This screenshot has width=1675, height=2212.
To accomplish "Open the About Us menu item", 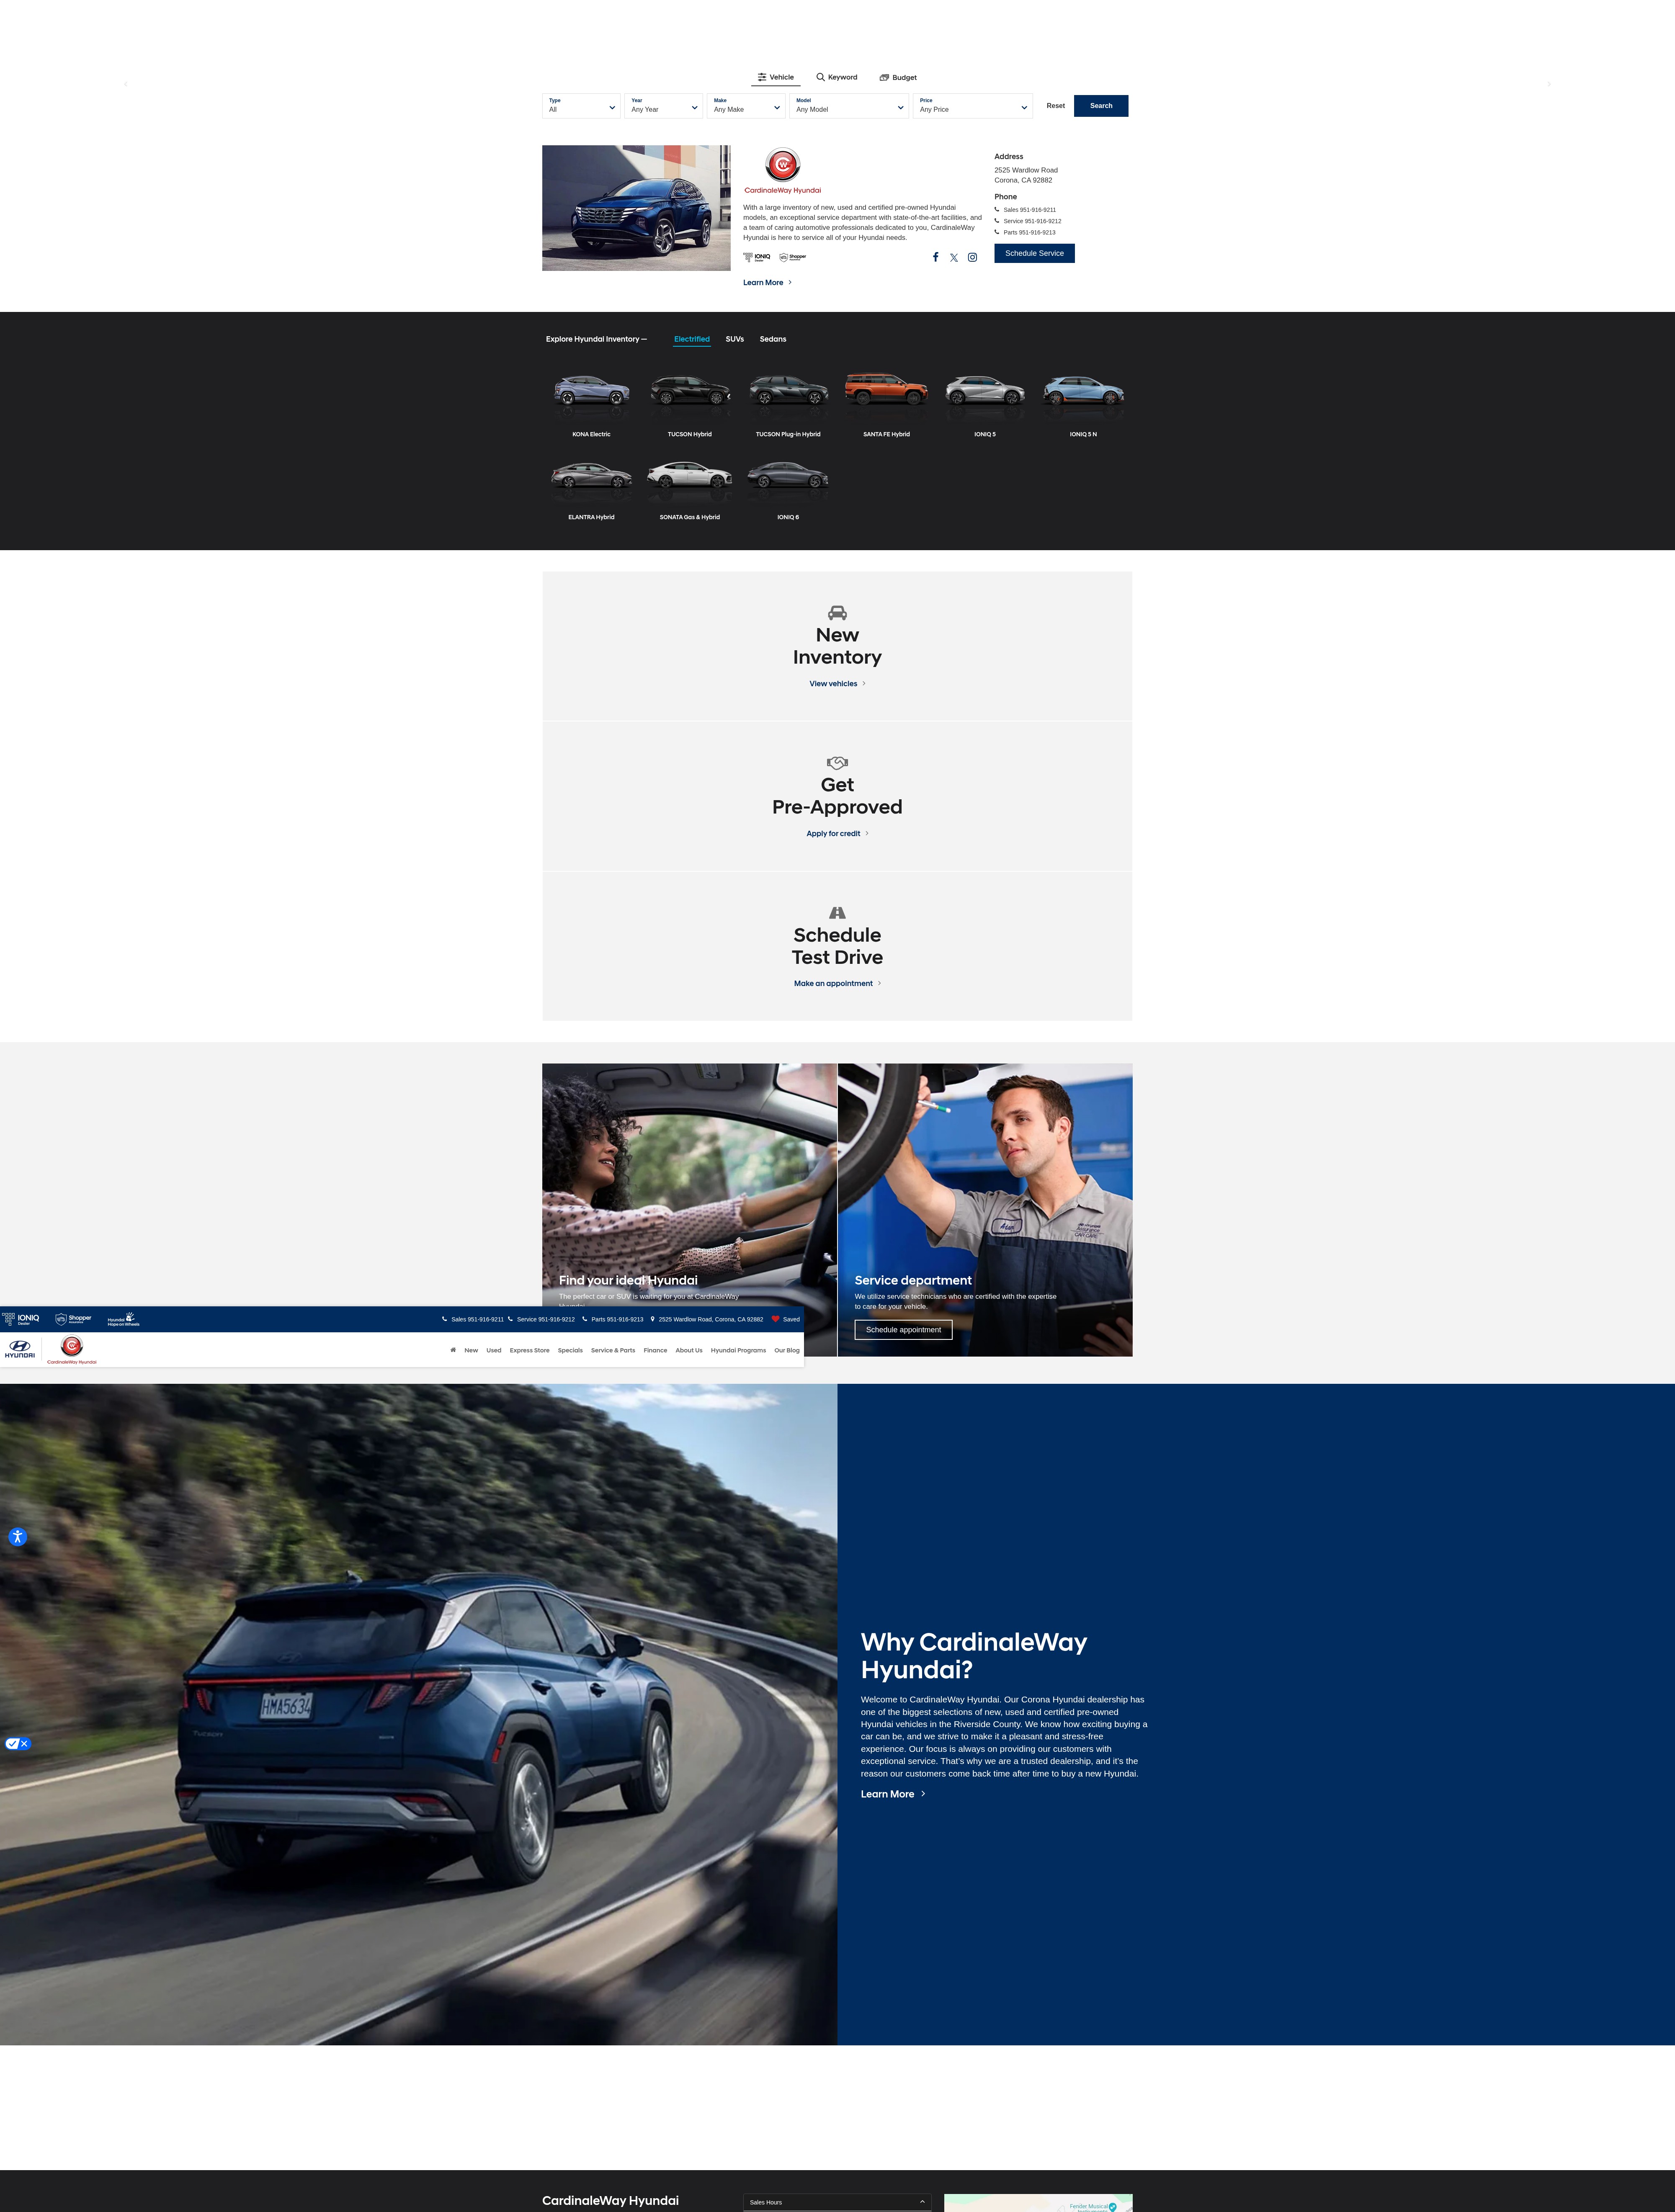I will pos(689,1350).
